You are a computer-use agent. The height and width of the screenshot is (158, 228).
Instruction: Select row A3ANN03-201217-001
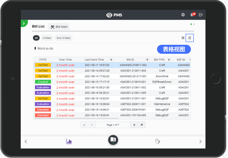(x=112, y=76)
